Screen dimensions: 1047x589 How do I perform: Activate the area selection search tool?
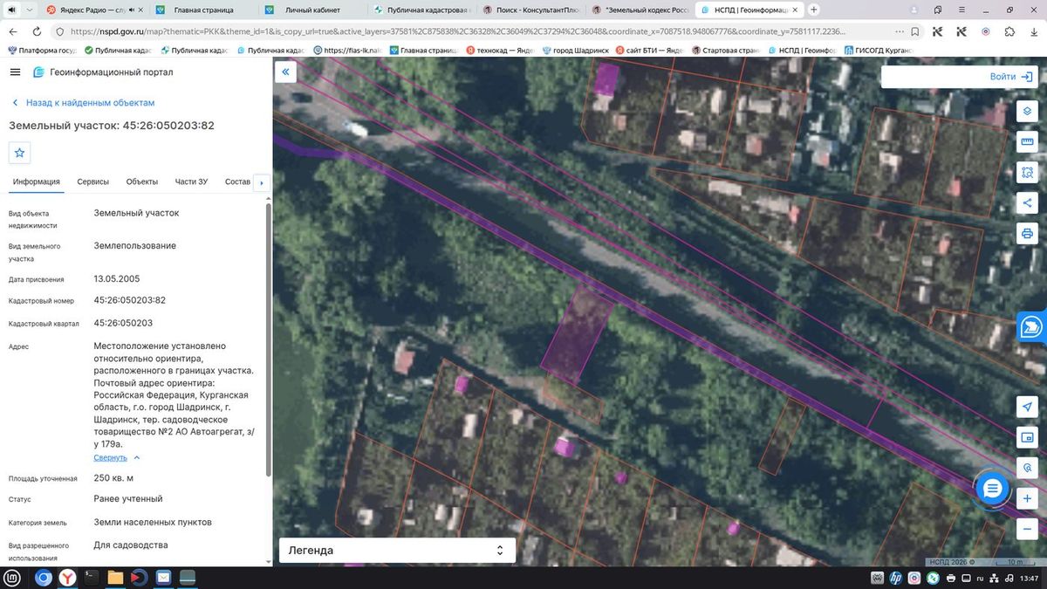1027,173
